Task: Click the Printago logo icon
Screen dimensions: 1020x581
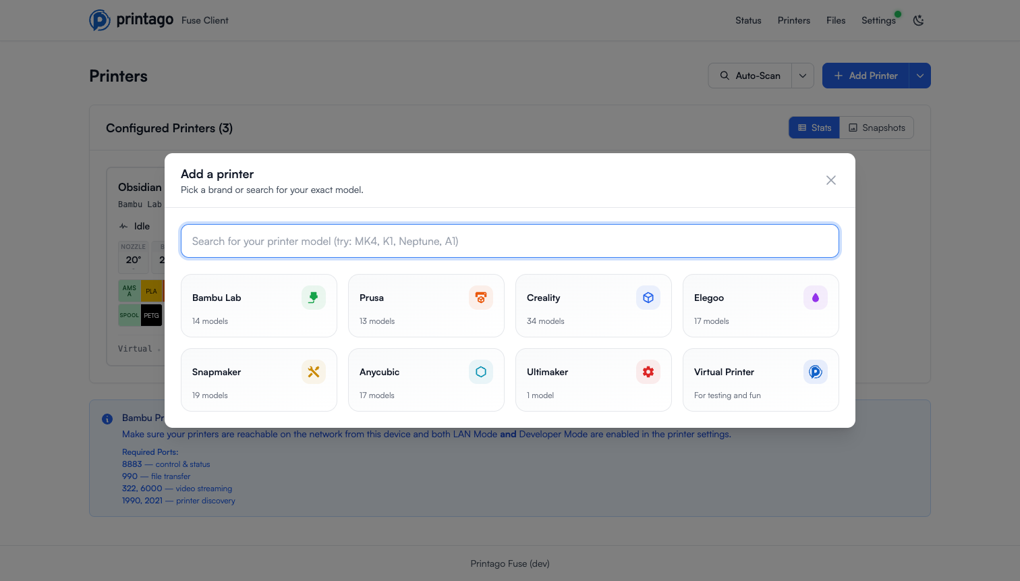Action: [100, 20]
